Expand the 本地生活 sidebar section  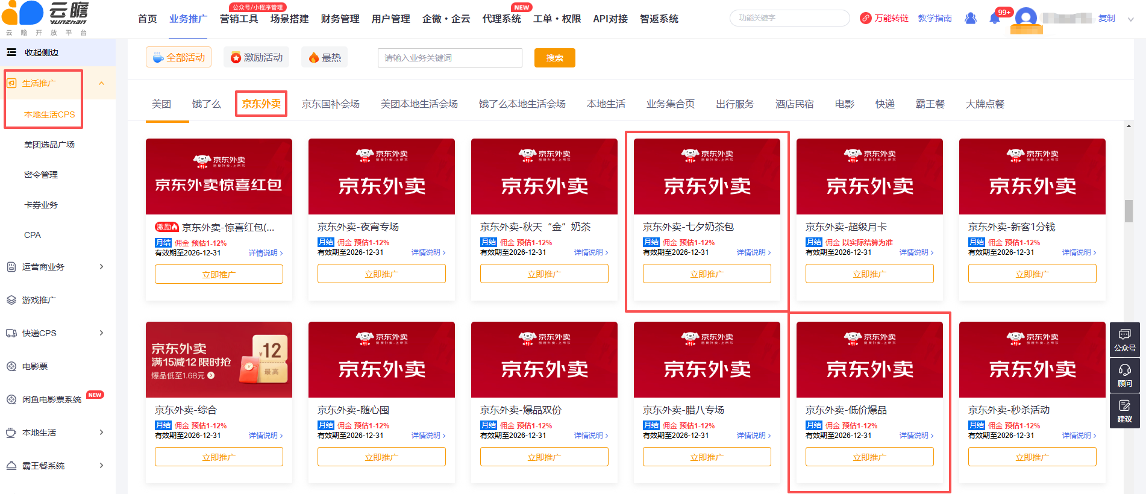pos(102,433)
